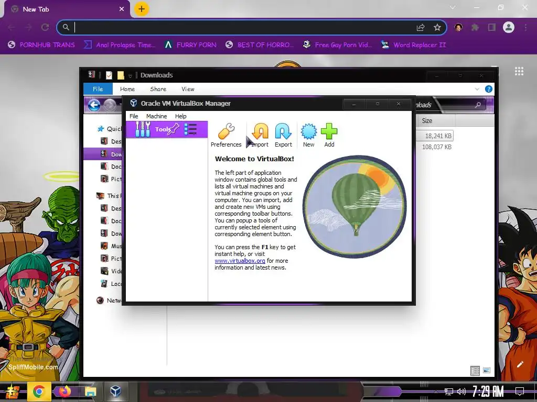The width and height of the screenshot is (537, 402).
Task: Open VirtualBox Help menu
Action: pyautogui.click(x=180, y=116)
